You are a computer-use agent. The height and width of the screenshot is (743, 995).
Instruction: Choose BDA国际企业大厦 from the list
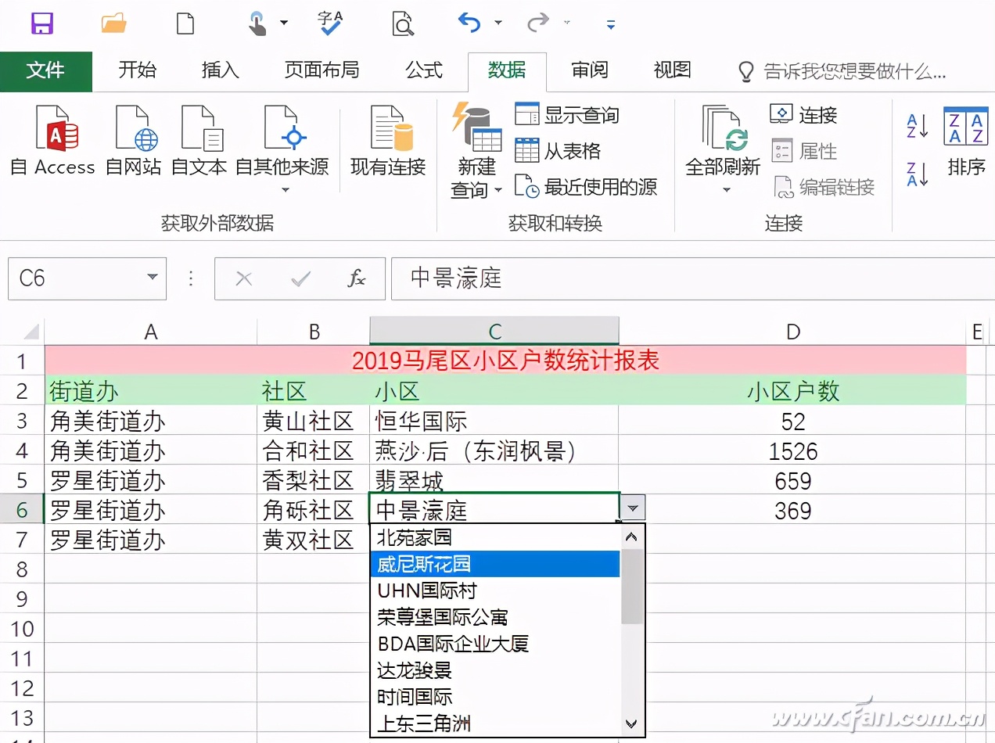tap(495, 644)
